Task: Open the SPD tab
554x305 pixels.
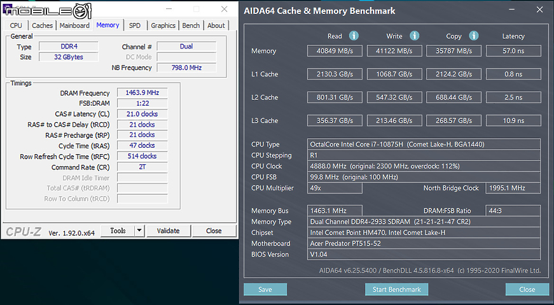Action: coord(135,25)
